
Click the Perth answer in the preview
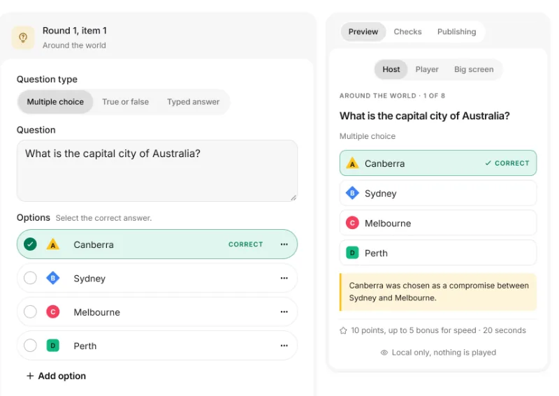[438, 253]
